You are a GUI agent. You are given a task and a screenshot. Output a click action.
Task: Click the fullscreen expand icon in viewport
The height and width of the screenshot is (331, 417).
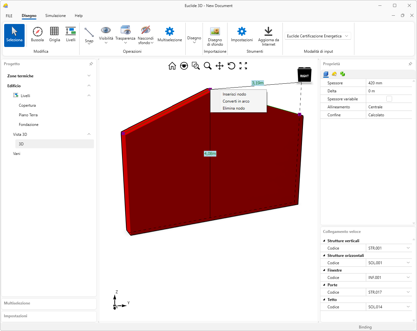[x=243, y=66]
